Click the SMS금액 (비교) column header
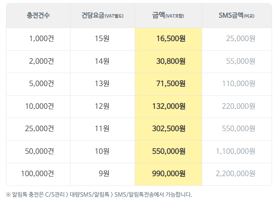278x201 pixels. coord(237,16)
